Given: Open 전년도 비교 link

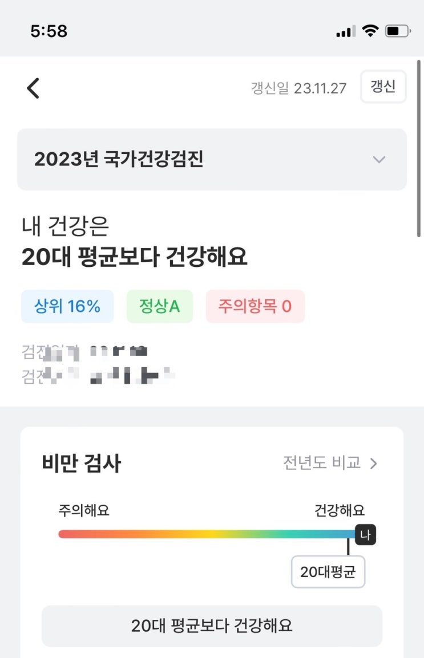Looking at the screenshot, I should (322, 462).
